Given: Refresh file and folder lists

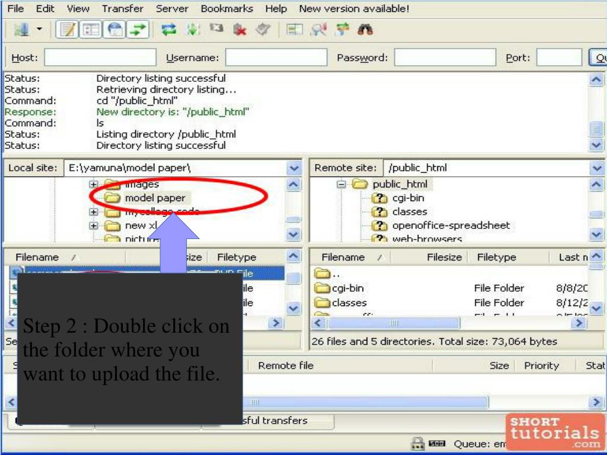Looking at the screenshot, I should pos(169,30).
